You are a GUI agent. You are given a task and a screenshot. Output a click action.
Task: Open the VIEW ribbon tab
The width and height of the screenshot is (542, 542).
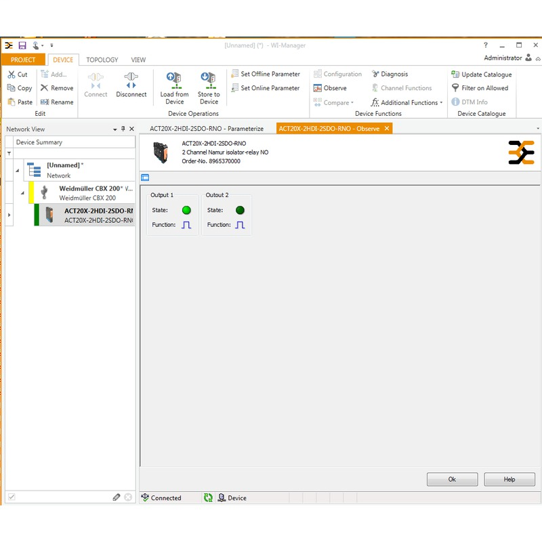[x=138, y=60]
